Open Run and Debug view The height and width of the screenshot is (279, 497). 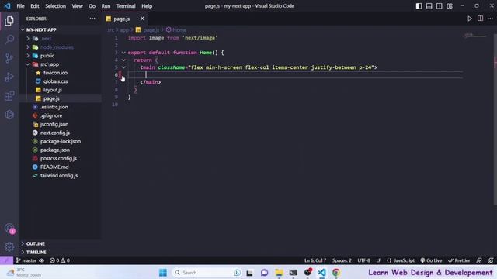[9, 77]
